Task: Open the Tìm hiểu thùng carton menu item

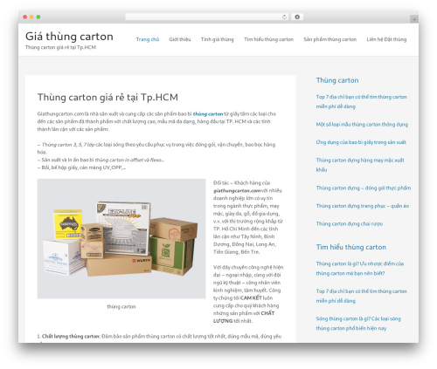Action: click(x=268, y=39)
